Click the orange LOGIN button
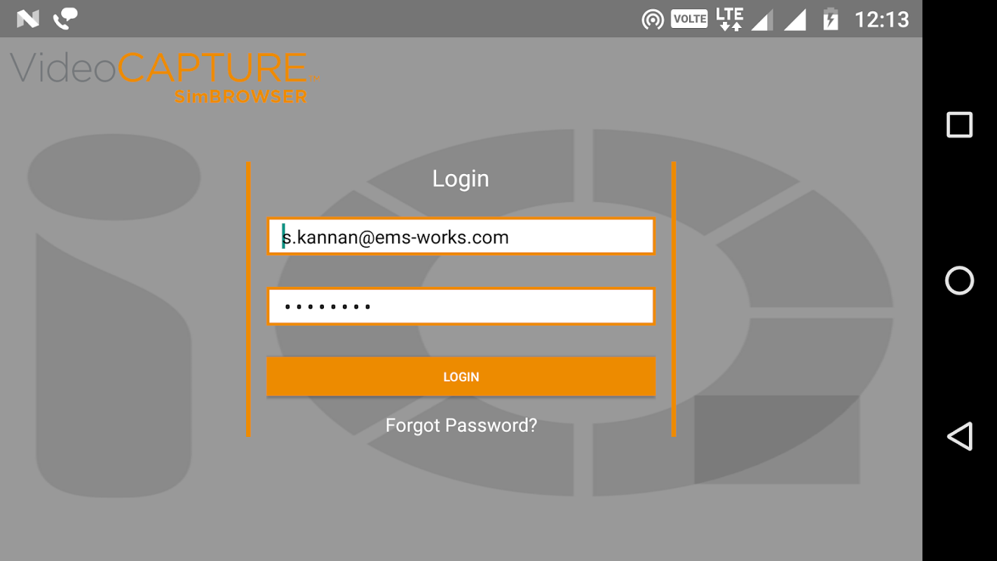997x561 pixels. pos(461,377)
